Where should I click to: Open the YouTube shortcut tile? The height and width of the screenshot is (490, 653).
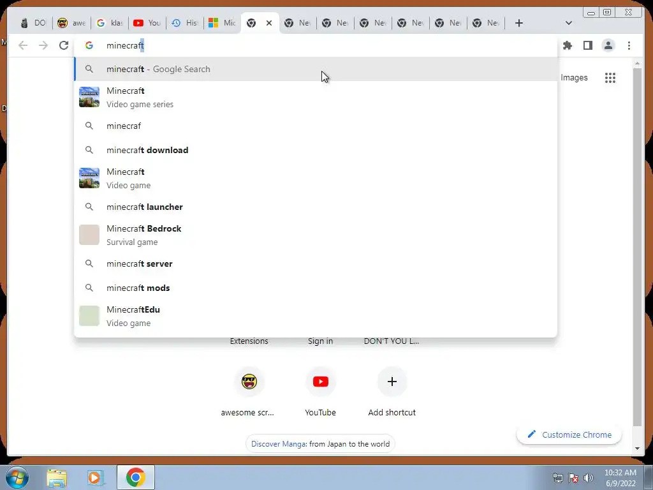(x=320, y=392)
